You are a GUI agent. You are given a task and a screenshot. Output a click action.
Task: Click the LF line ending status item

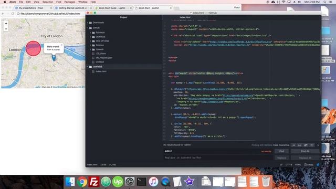click(281, 165)
